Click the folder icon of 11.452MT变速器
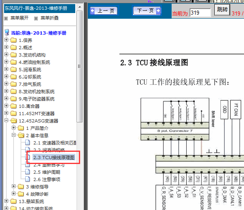Screen dimensions: 244x210 coord(13,114)
